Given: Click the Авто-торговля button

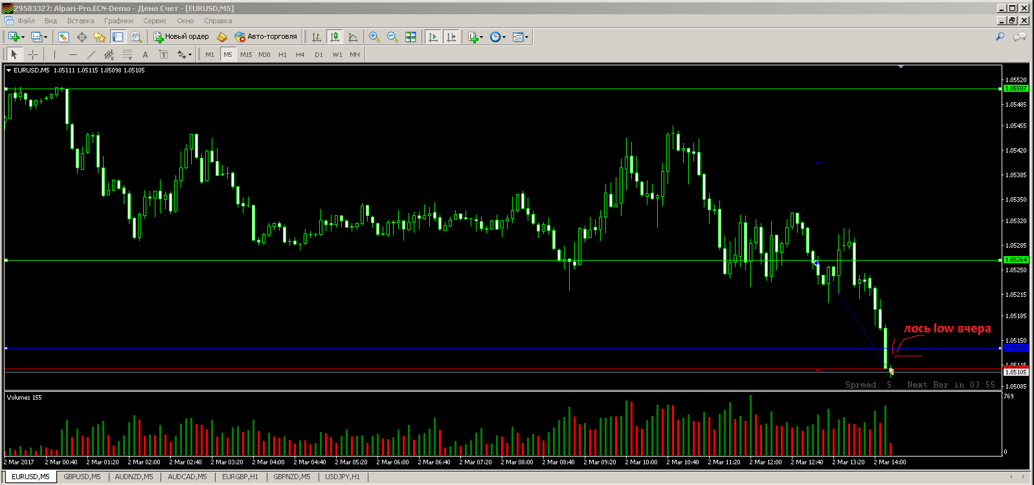Looking at the screenshot, I should pyautogui.click(x=266, y=37).
